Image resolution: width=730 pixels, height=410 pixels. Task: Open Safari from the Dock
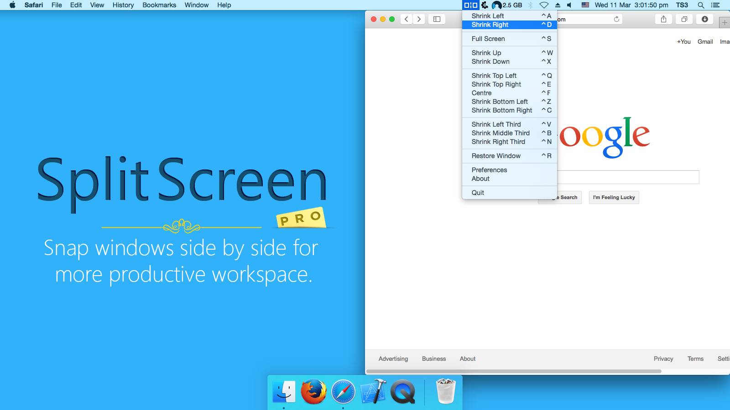343,391
